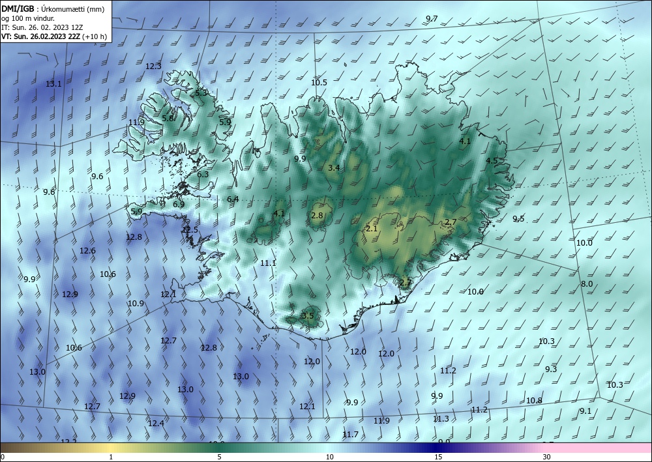
Task: Click the 2.1 value on the large glacier
Action: pyautogui.click(x=372, y=229)
